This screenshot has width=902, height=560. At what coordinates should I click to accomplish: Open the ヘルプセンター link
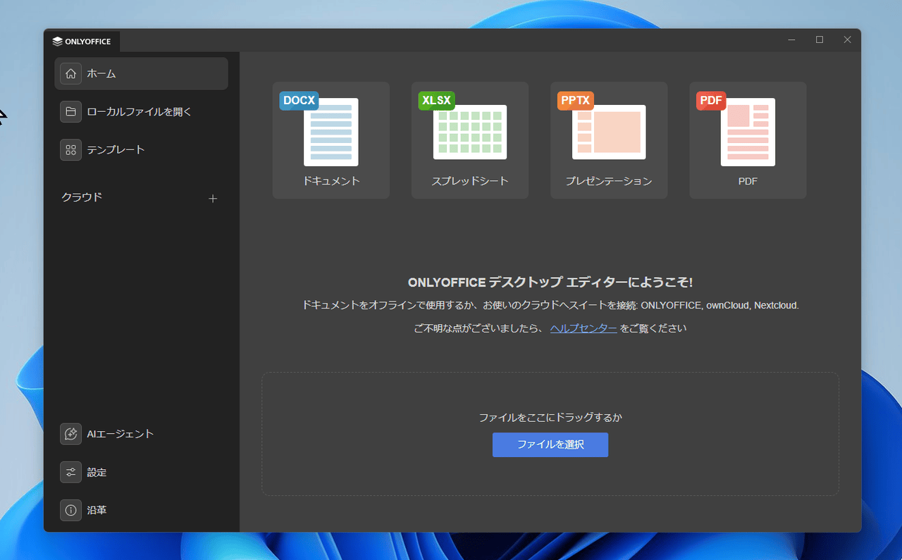[583, 328]
